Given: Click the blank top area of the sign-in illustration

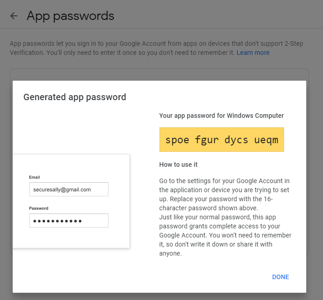Looking at the screenshot, I should pos(71,164).
